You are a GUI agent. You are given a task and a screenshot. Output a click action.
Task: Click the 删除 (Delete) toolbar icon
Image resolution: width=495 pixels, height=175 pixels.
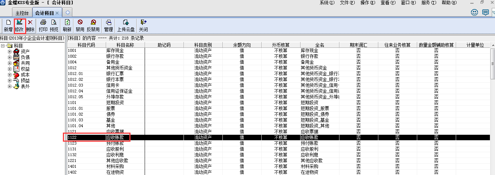(x=30, y=25)
